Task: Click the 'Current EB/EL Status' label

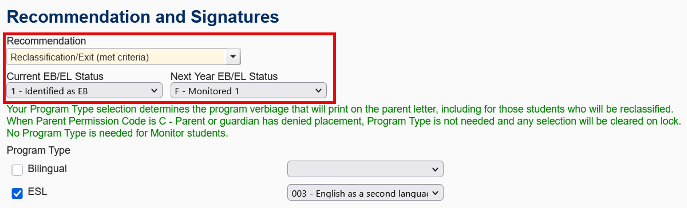Action: pos(55,77)
